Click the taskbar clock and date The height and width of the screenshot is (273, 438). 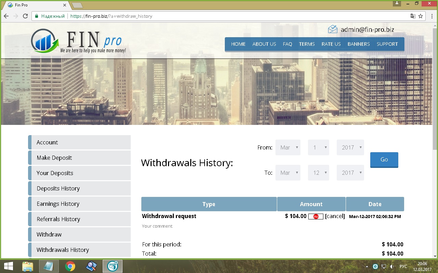pyautogui.click(x=422, y=266)
